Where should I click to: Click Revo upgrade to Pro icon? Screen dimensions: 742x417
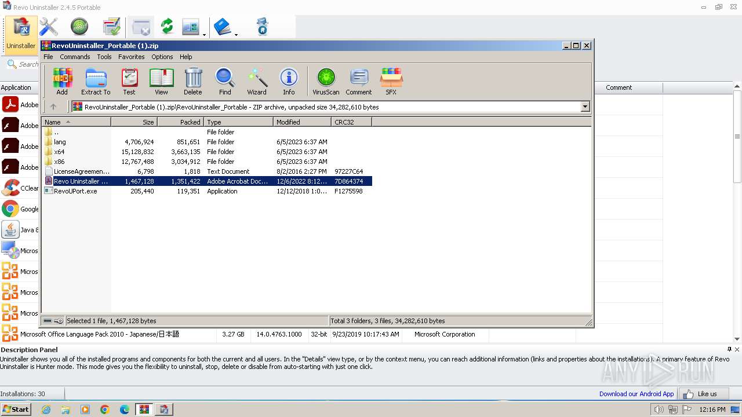point(263,27)
